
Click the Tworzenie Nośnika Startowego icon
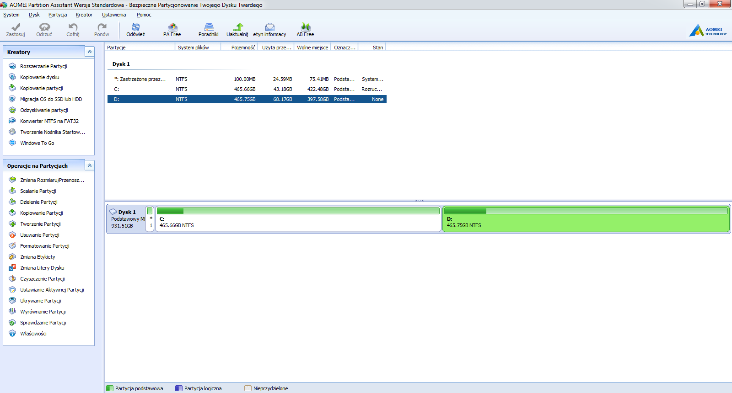[x=12, y=132]
